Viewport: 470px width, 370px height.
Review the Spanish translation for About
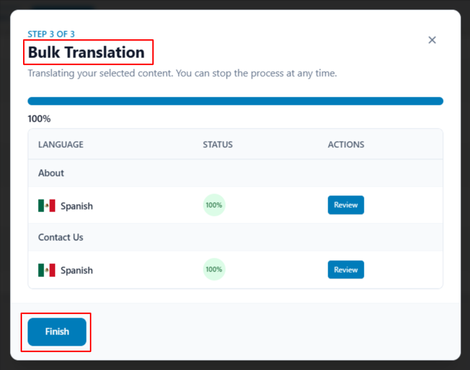point(346,205)
